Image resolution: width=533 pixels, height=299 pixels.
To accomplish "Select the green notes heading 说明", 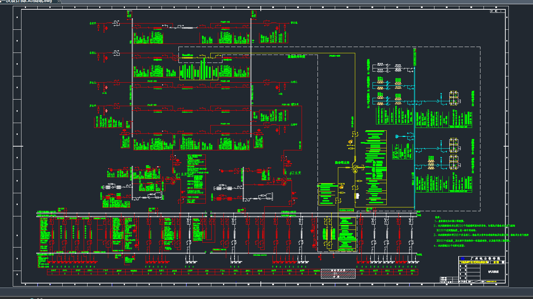I will coord(438,217).
